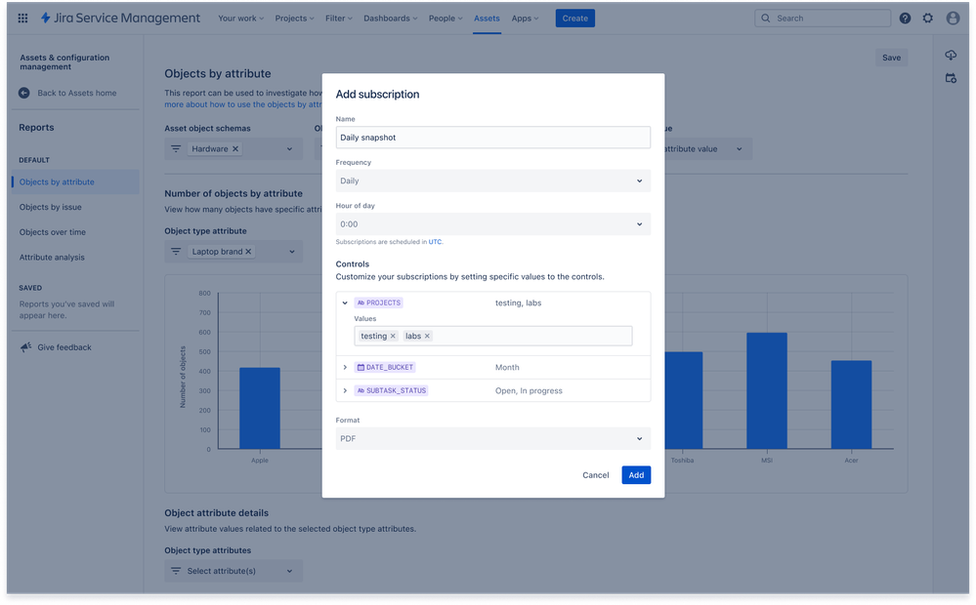Click the Acer bar in the chart
This screenshot has height=605, width=976.
point(852,405)
